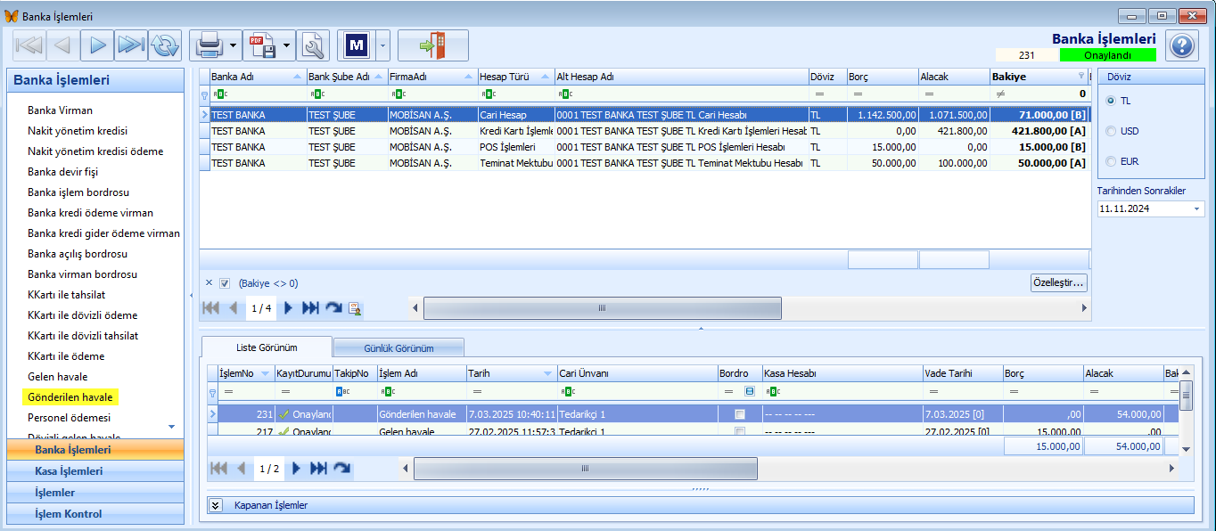Screen dimensions: 1216x531
Task: Sort by Tarih column in lower grid
Action: point(510,373)
